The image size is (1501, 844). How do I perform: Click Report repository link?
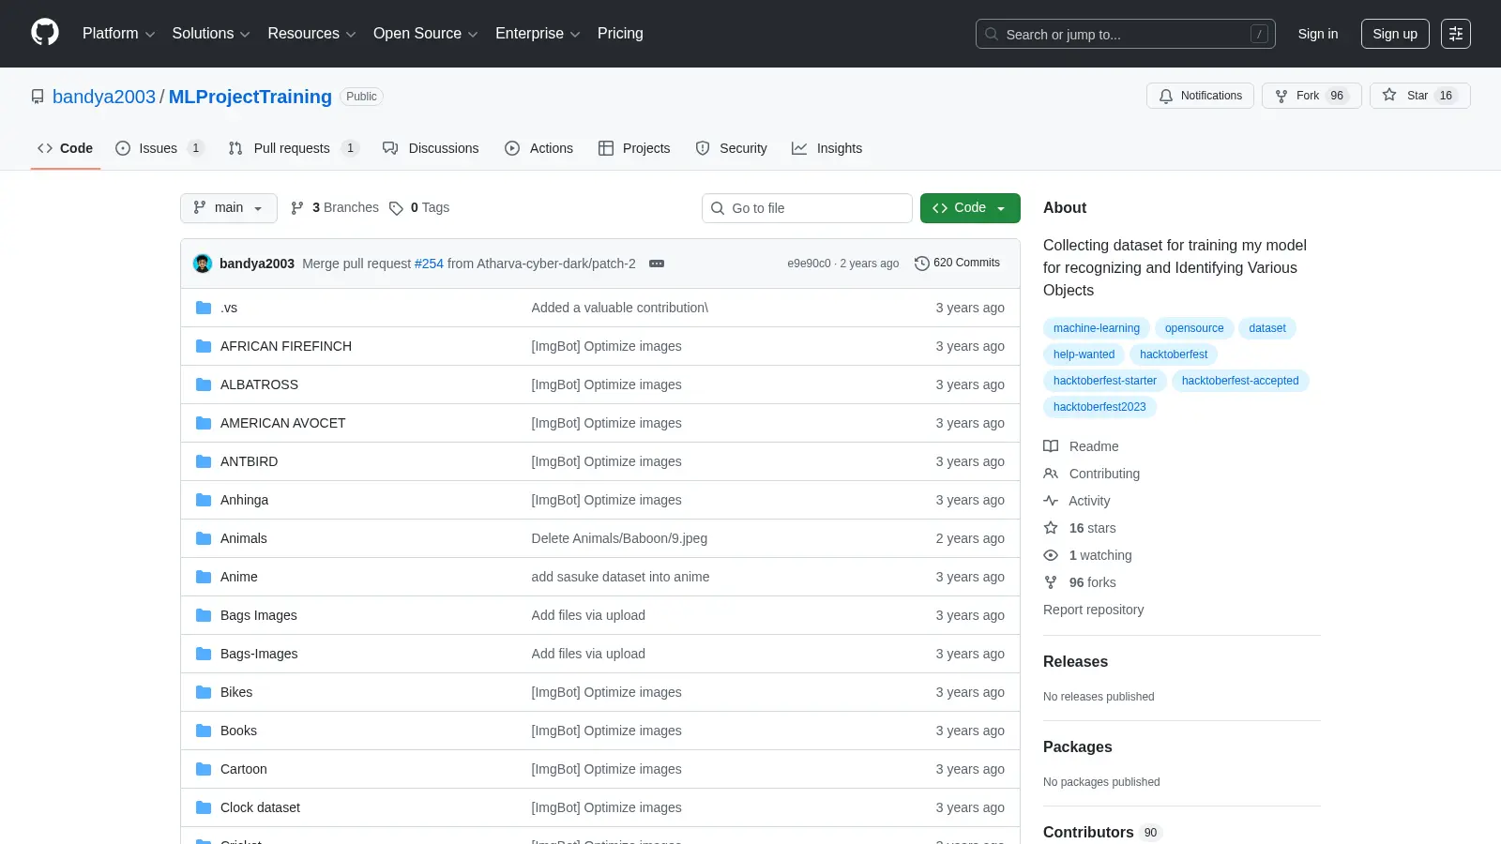pos(1093,610)
